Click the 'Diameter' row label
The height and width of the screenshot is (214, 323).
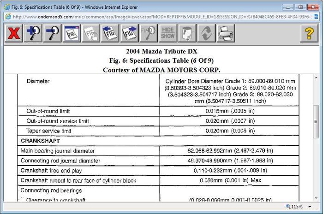[38, 81]
